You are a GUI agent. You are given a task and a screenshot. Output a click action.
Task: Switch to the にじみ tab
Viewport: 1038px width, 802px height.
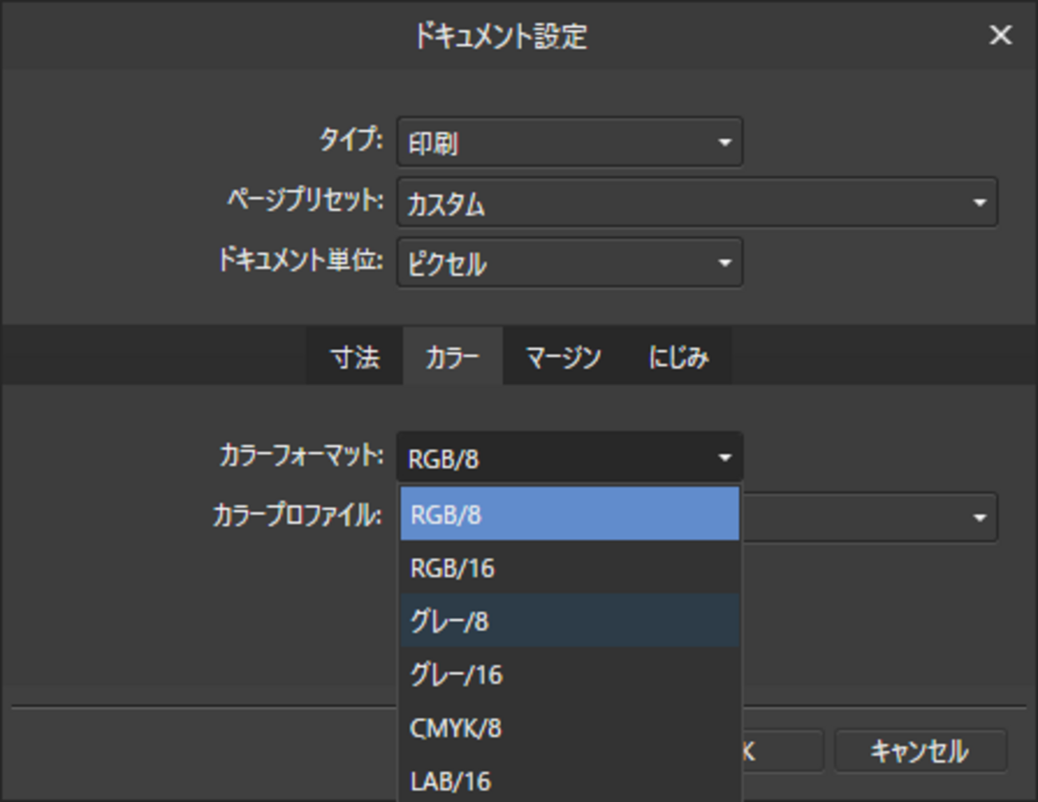(x=679, y=357)
